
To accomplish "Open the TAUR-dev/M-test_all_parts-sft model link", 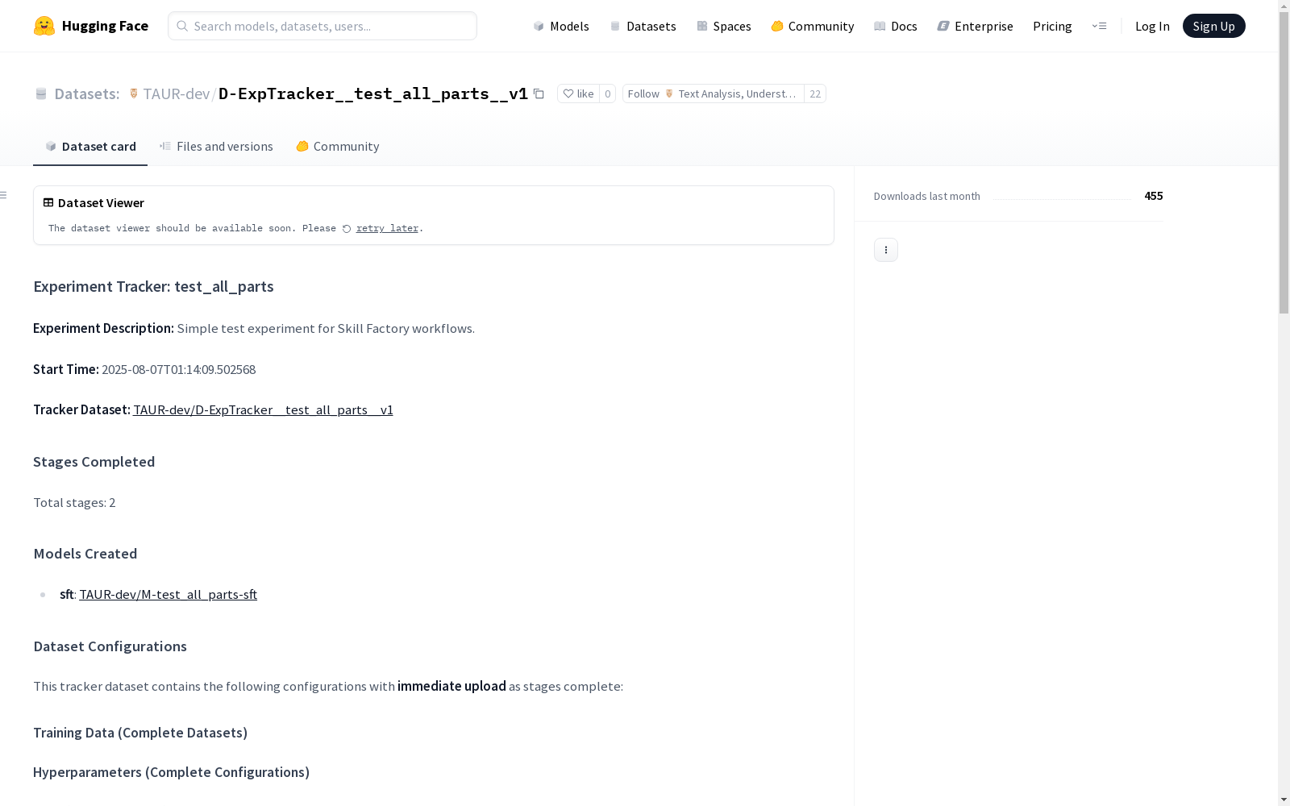I will coord(168,594).
